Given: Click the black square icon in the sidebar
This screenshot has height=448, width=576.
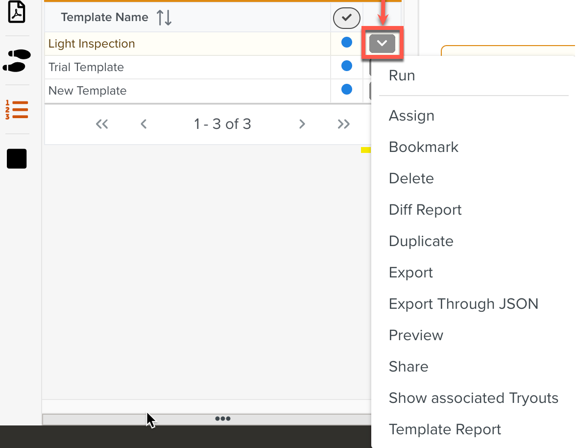Looking at the screenshot, I should (x=17, y=158).
